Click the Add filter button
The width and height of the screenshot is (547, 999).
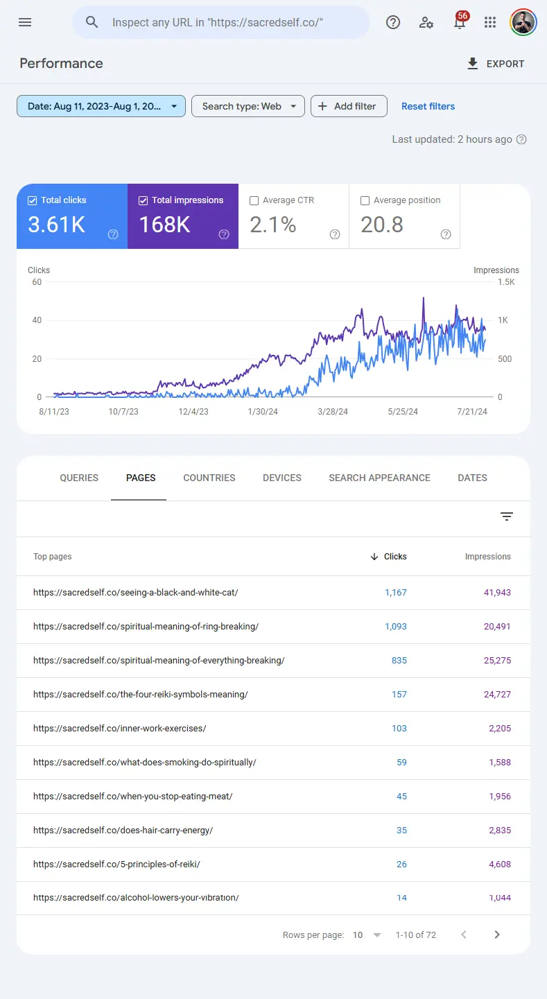349,106
